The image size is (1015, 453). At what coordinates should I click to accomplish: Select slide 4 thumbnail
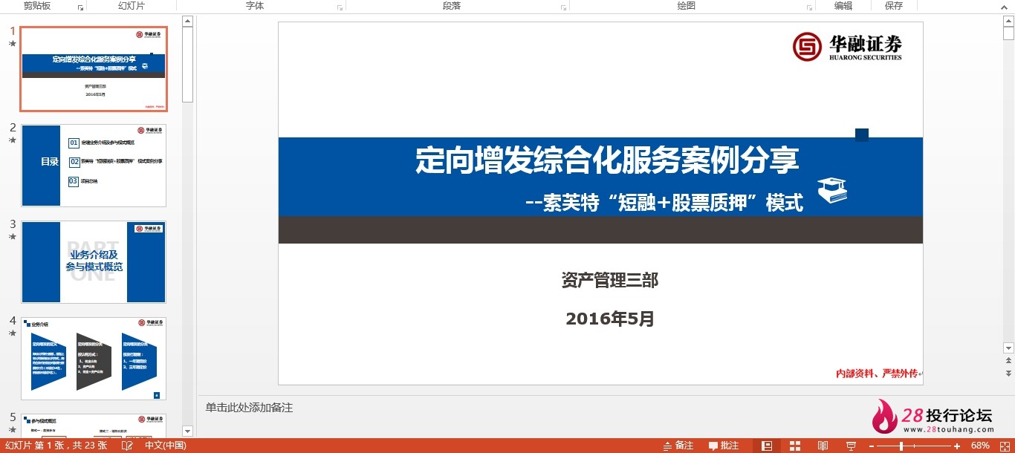point(94,359)
